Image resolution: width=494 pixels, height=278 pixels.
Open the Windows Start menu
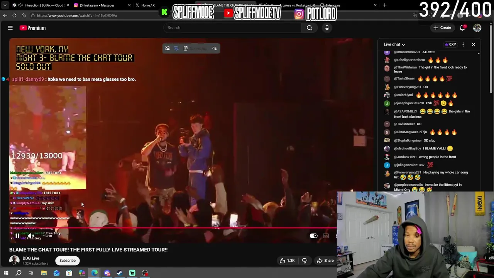[x=6, y=273]
